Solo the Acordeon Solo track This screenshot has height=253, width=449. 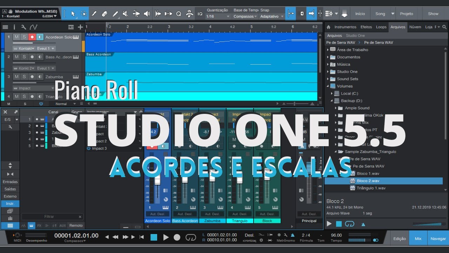24,37
